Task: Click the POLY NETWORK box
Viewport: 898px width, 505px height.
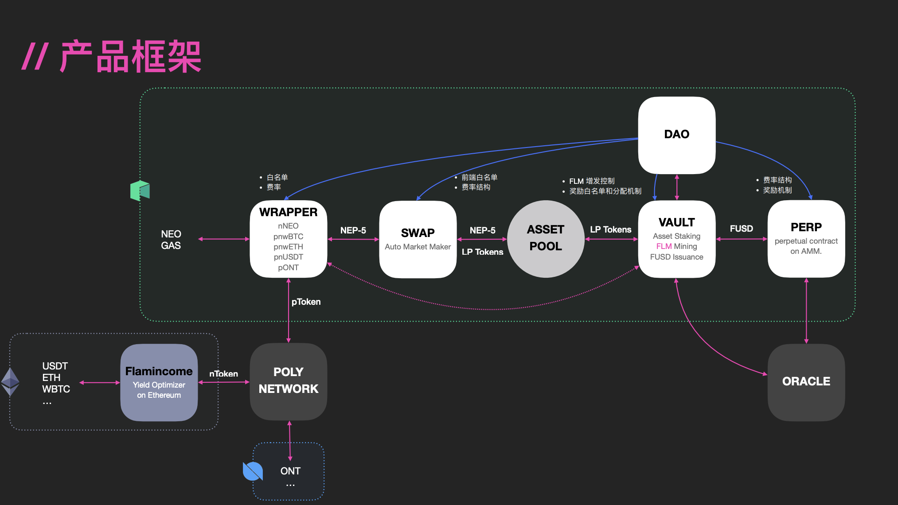Action: pyautogui.click(x=289, y=381)
